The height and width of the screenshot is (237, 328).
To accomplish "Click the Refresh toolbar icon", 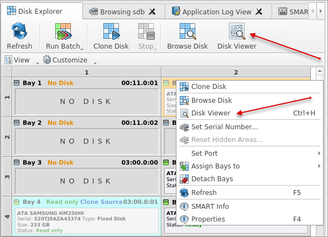I will point(19,31).
